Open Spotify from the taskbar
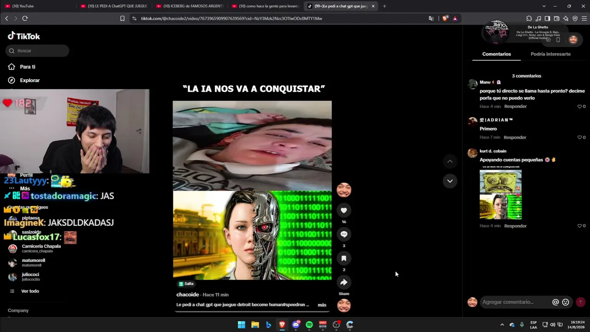 309,325
